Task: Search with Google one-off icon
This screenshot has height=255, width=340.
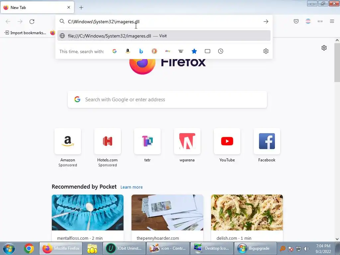Action: pyautogui.click(x=115, y=51)
